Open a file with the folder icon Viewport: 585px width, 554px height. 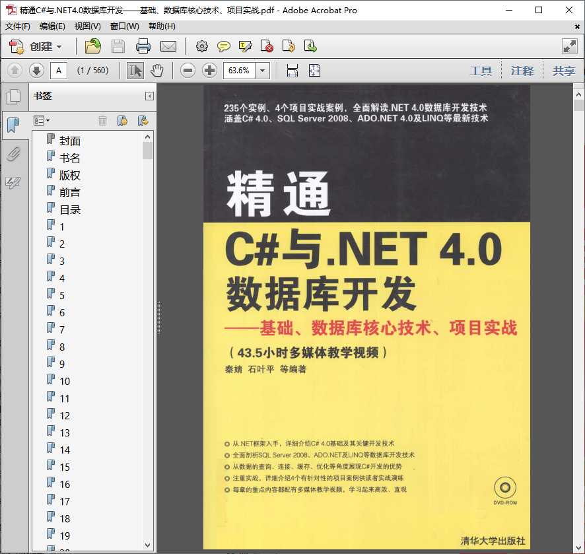point(92,46)
